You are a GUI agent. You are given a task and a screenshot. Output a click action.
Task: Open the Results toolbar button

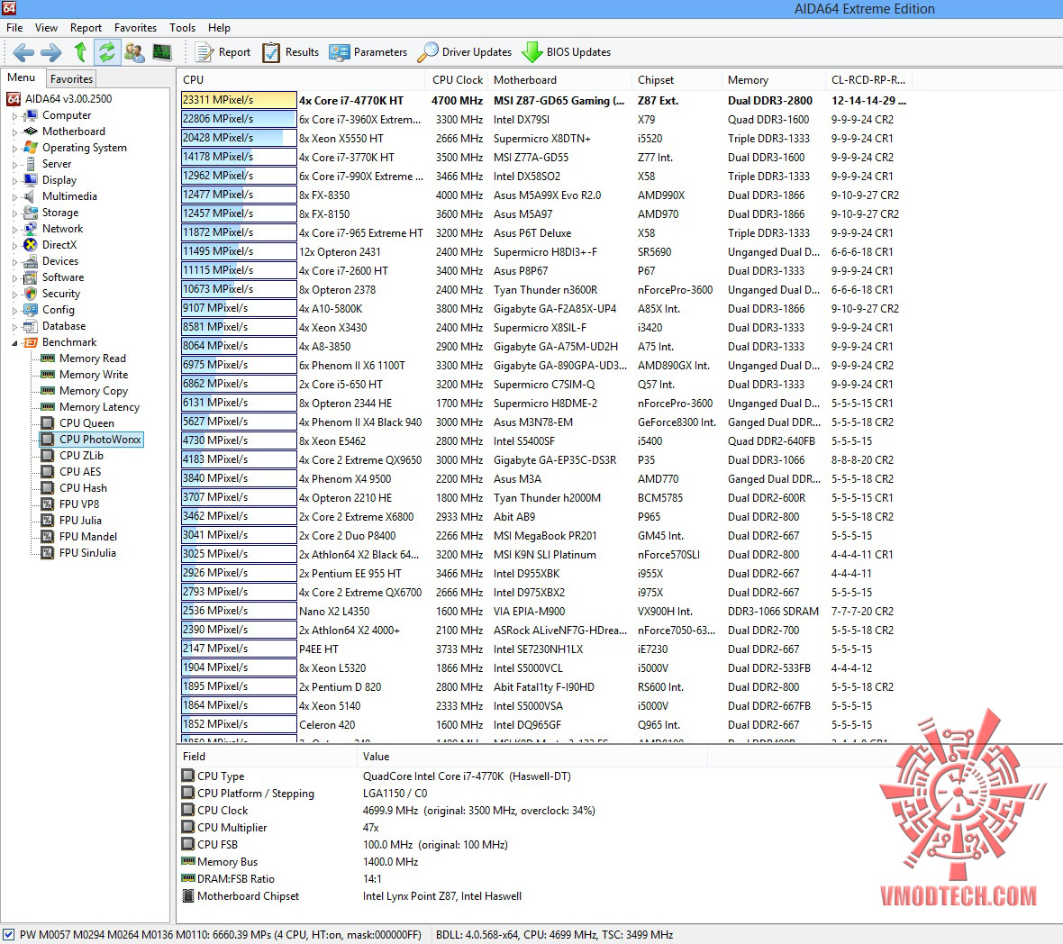point(291,52)
